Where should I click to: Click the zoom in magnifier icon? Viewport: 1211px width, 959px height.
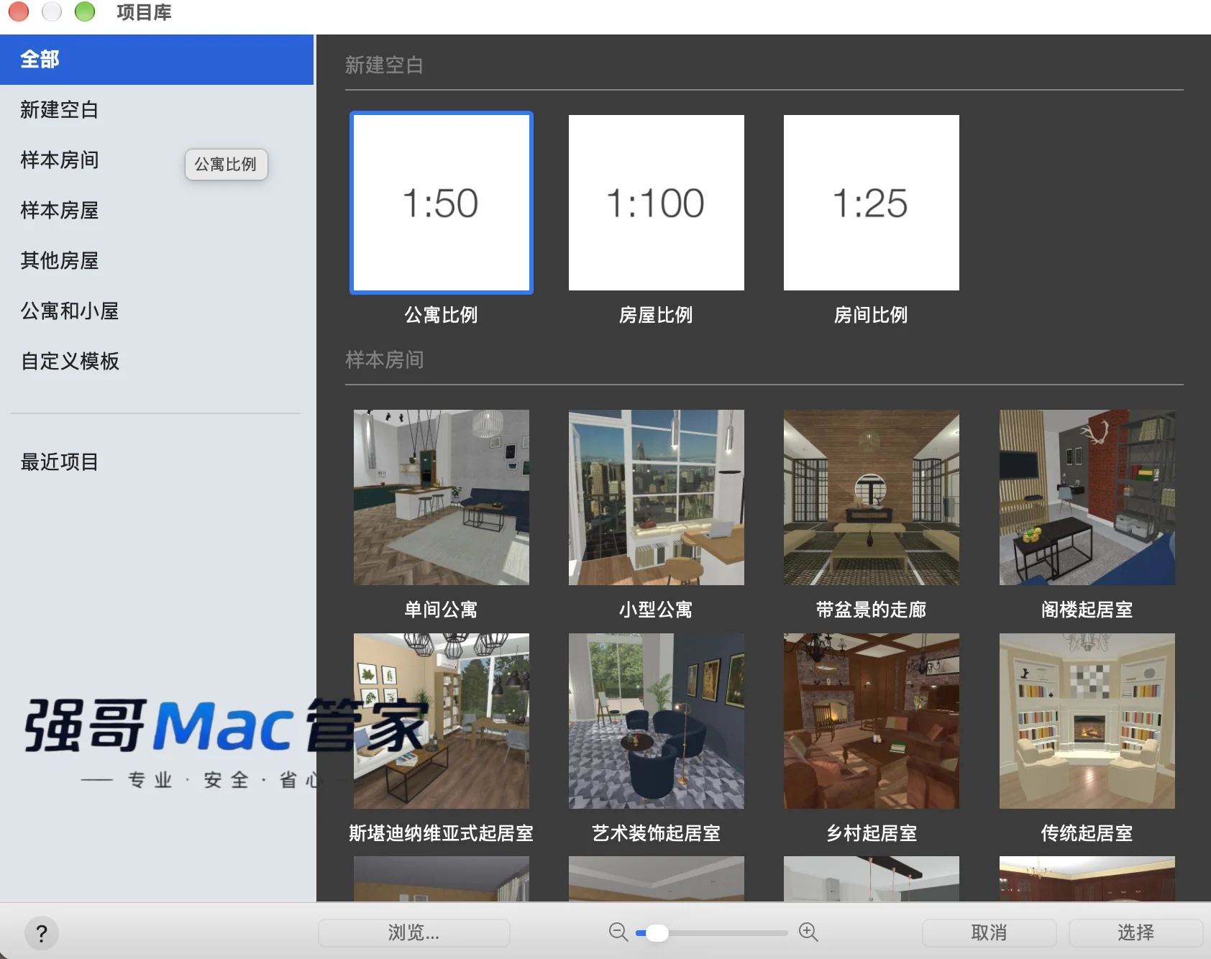(808, 932)
